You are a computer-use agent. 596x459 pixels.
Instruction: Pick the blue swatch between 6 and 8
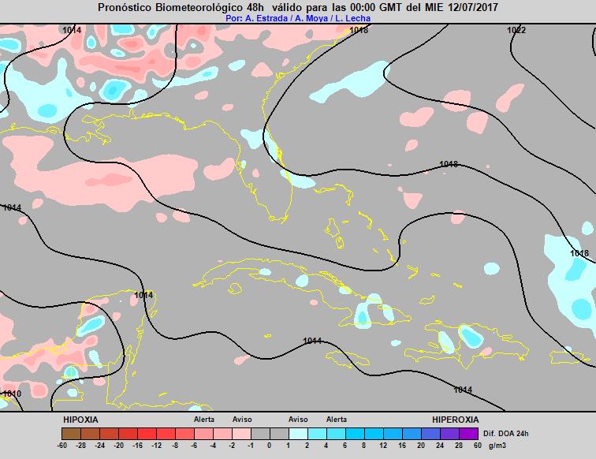click(x=355, y=434)
